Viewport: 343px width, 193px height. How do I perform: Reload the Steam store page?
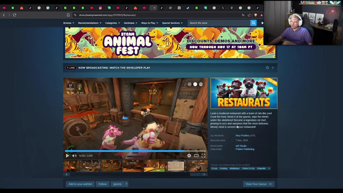click(x=15, y=15)
